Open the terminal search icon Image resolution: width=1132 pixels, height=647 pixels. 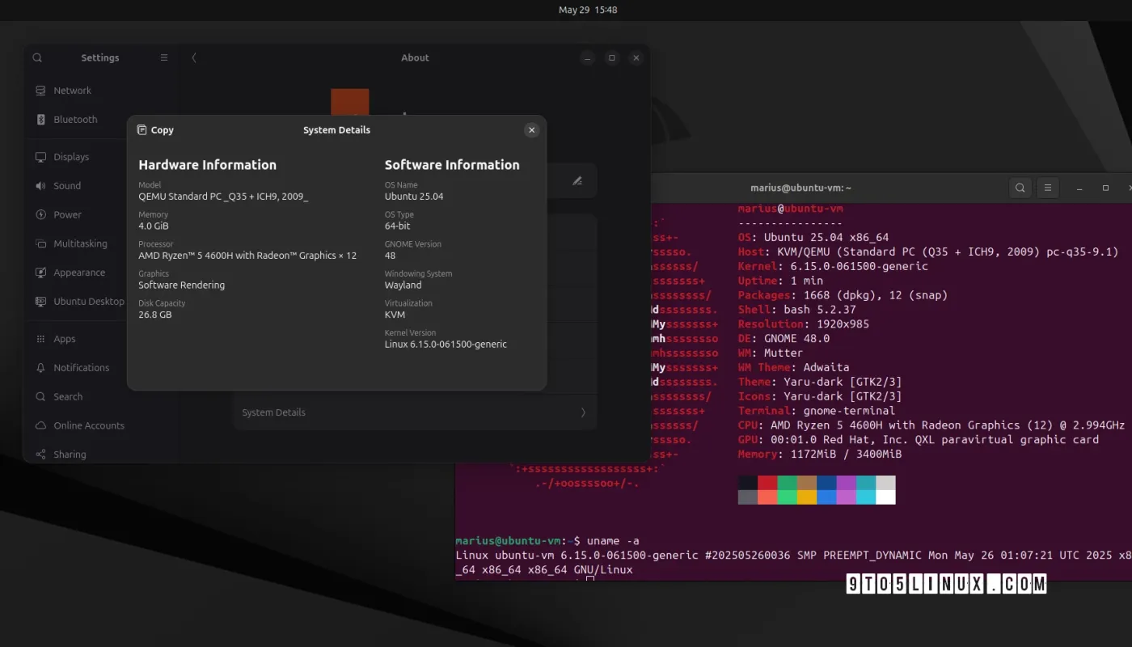pyautogui.click(x=1020, y=188)
